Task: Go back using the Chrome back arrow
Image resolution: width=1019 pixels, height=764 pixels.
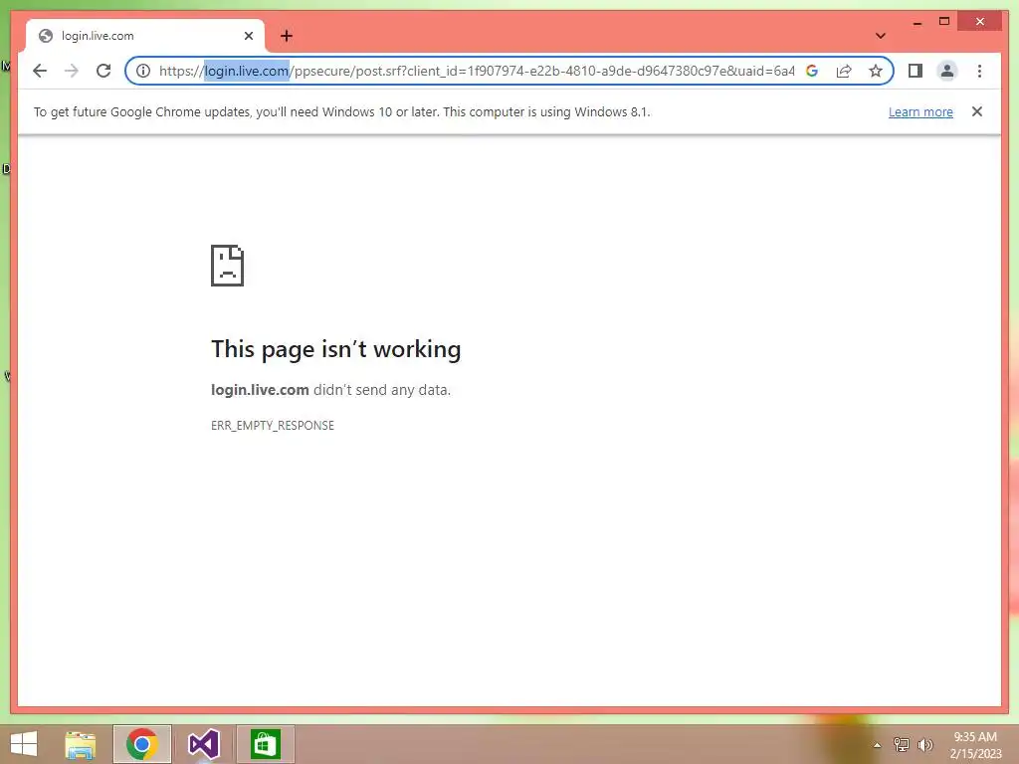Action: point(40,71)
